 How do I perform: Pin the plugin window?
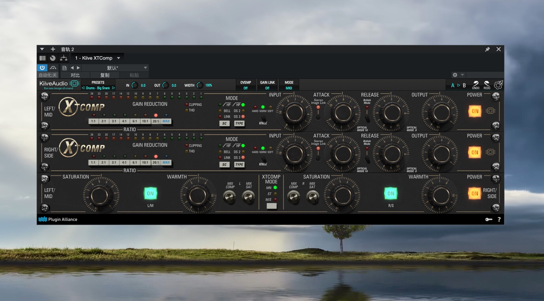[487, 49]
